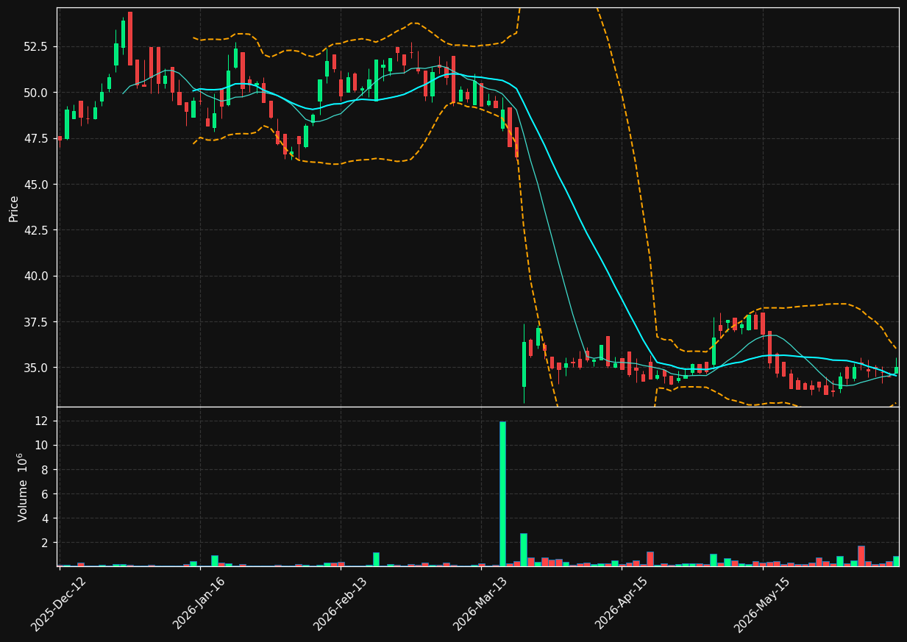Click the 2025-Dec-12 date label
Screen dimensions: 907x642
[x=59, y=604]
